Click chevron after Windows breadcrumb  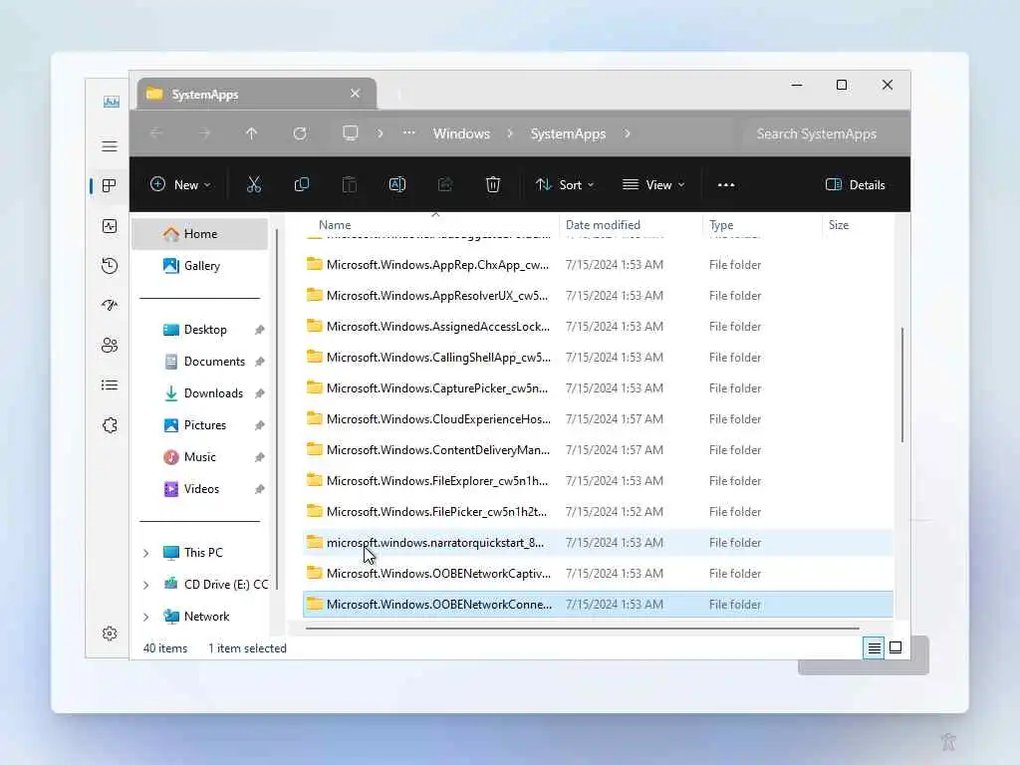[510, 133]
